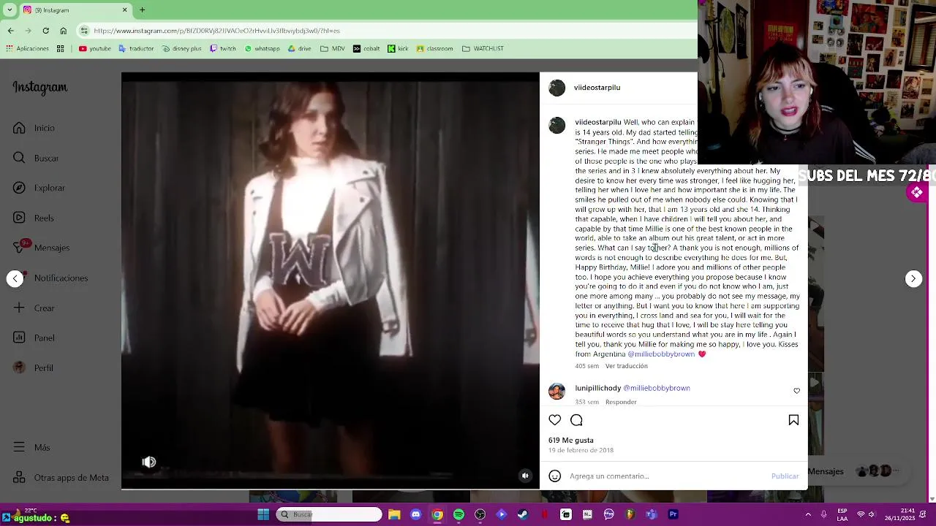
Task: View Notificaciones in the sidebar
Action: (x=50, y=278)
